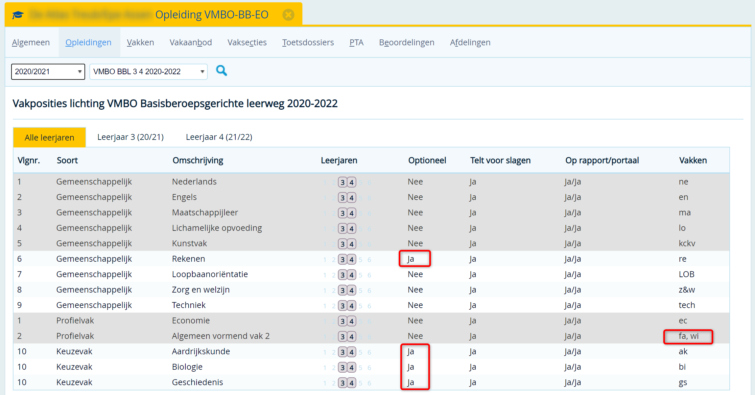Click the Nederlands row description
This screenshot has height=395, width=755.
click(x=194, y=182)
